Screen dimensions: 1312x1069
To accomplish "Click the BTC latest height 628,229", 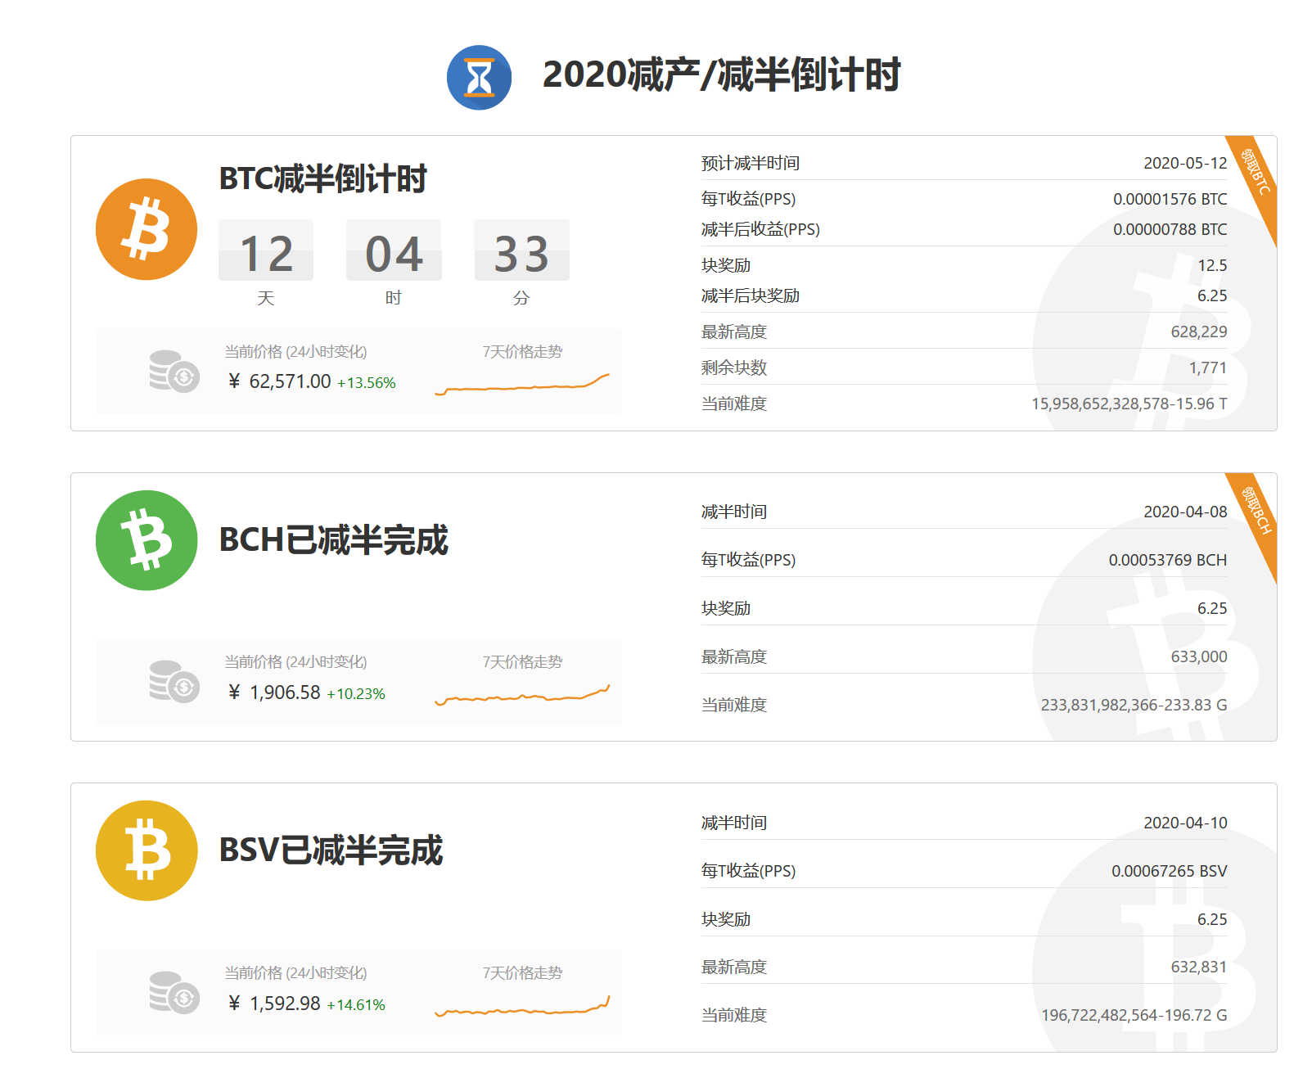I will [x=1199, y=332].
